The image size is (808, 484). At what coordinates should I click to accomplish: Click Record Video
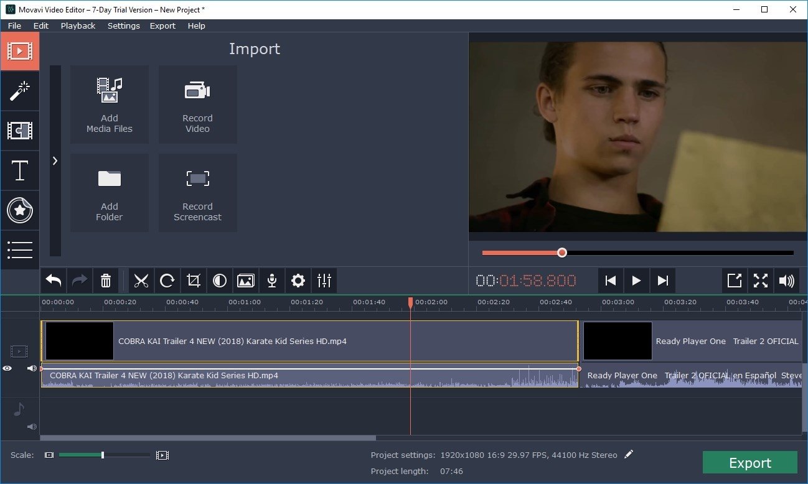click(197, 105)
